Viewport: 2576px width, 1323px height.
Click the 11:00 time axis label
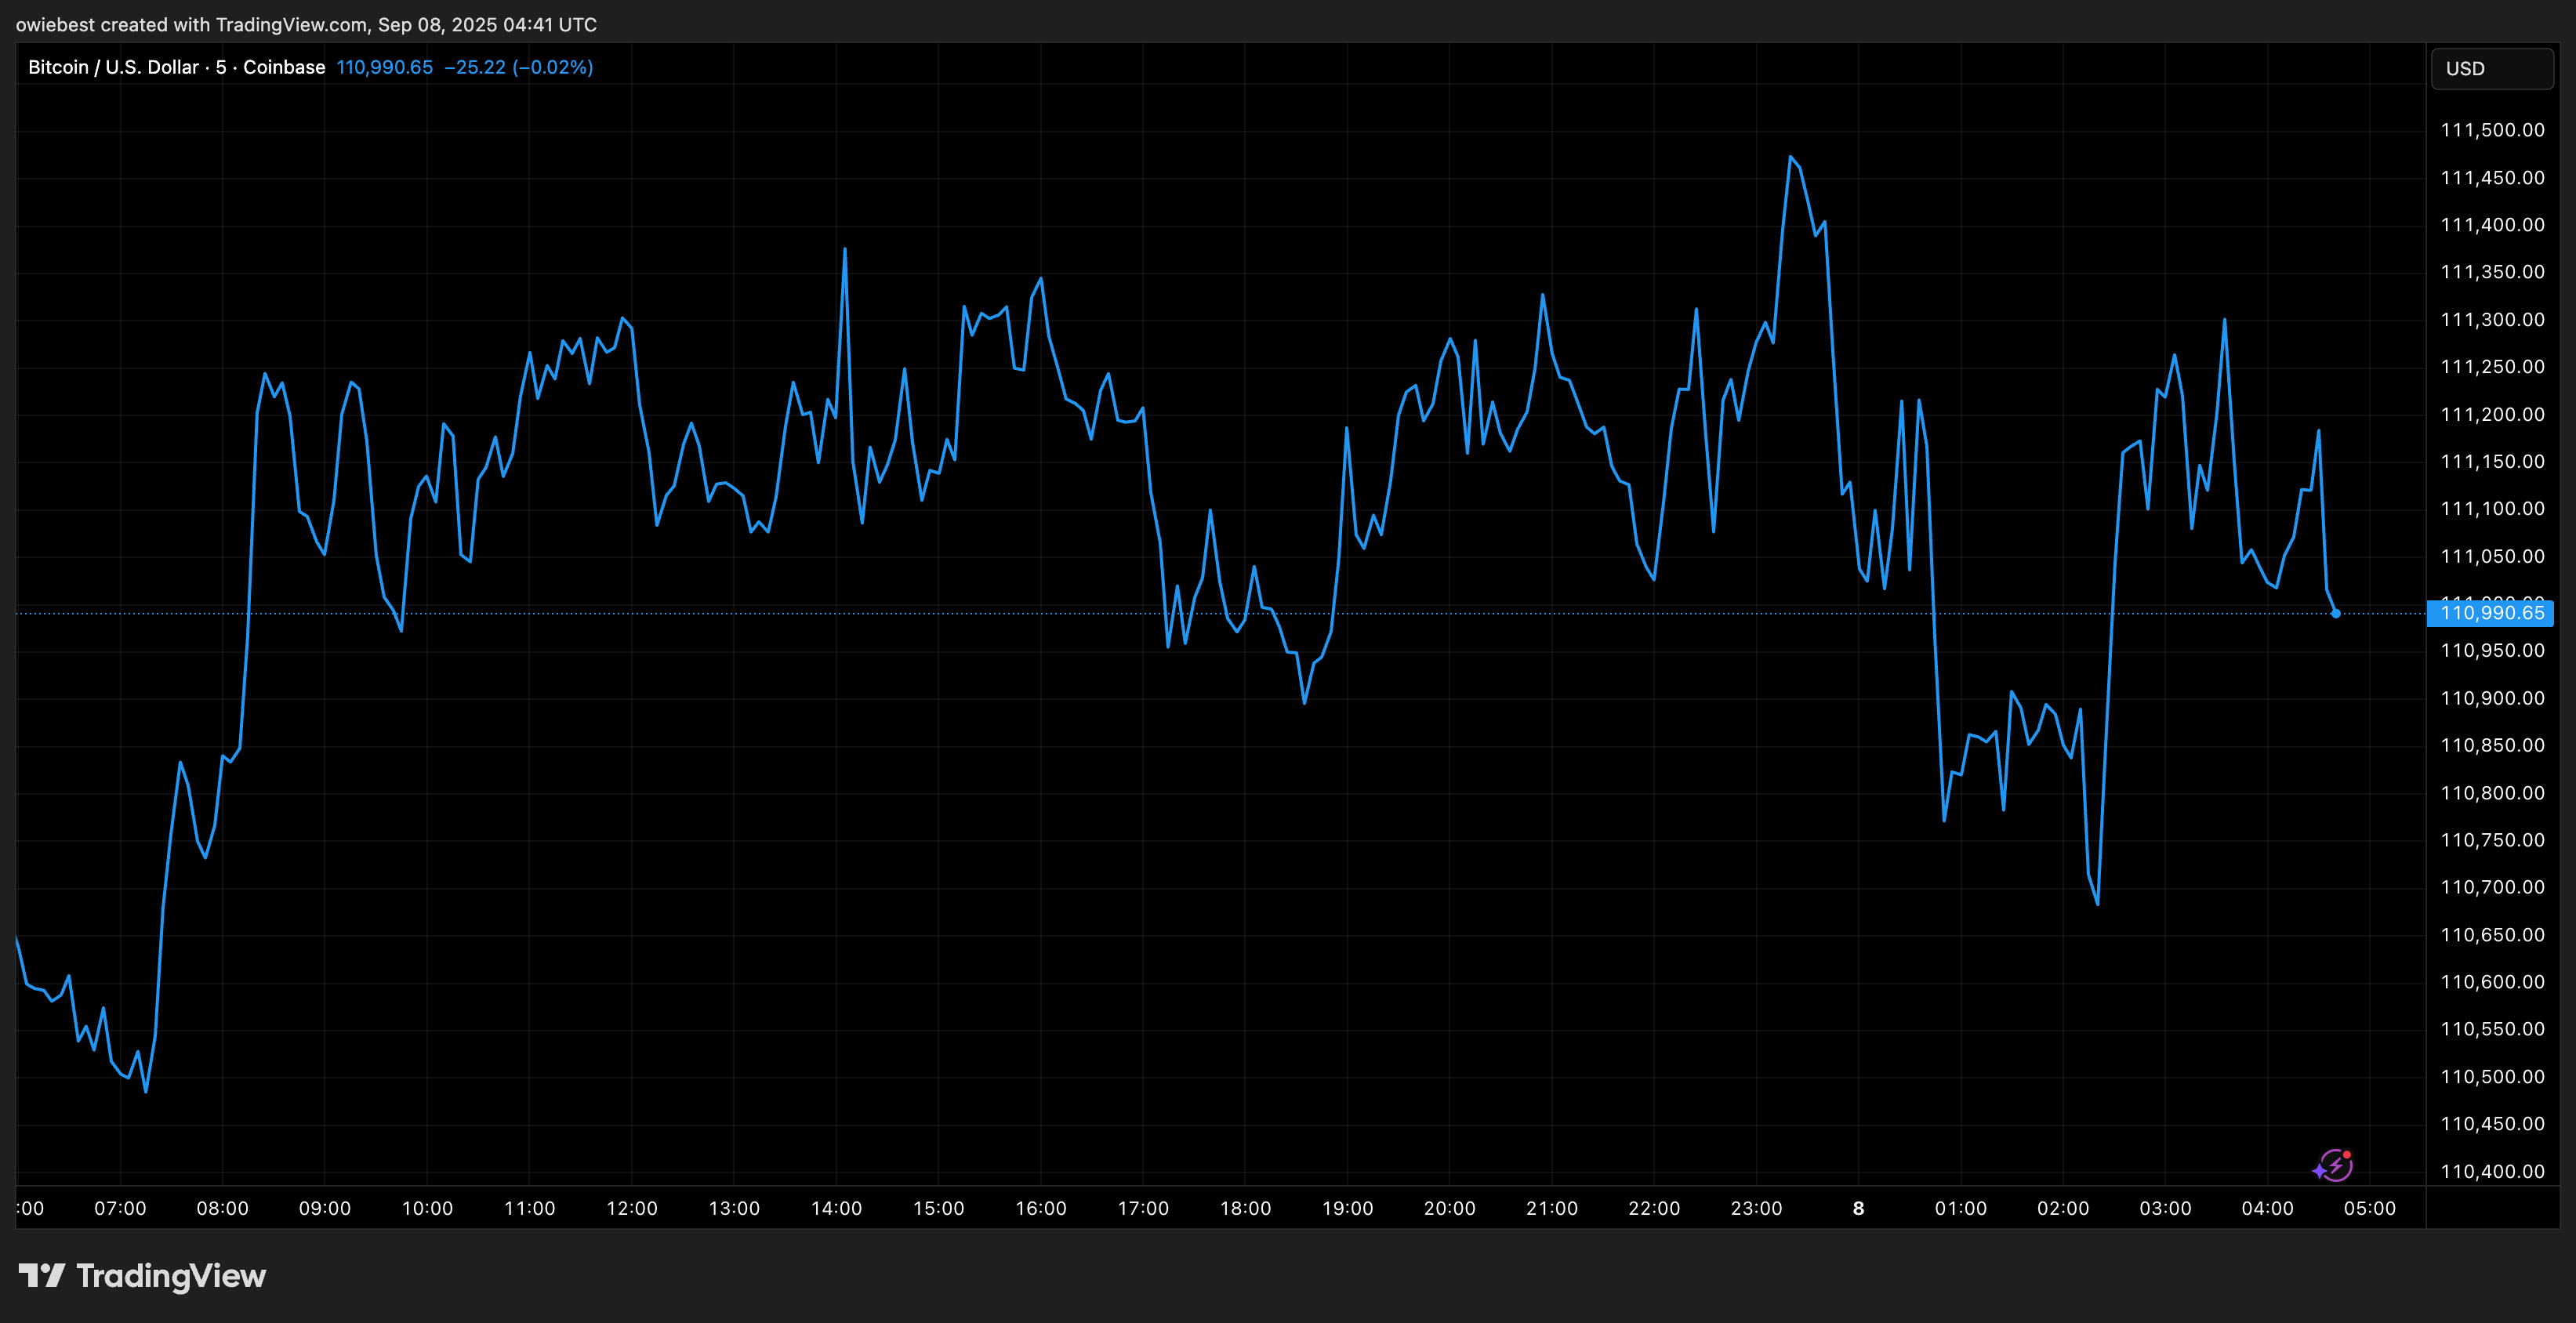[529, 1208]
